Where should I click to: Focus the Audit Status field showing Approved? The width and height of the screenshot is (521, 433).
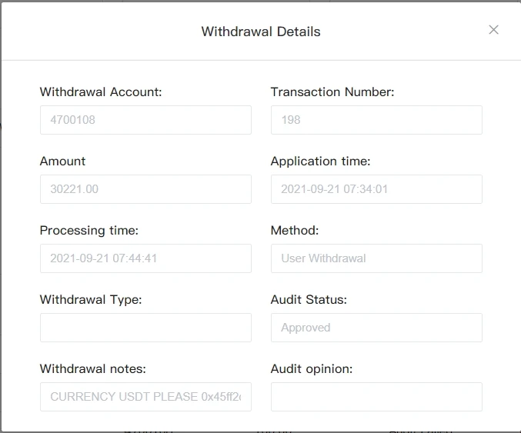coord(376,328)
